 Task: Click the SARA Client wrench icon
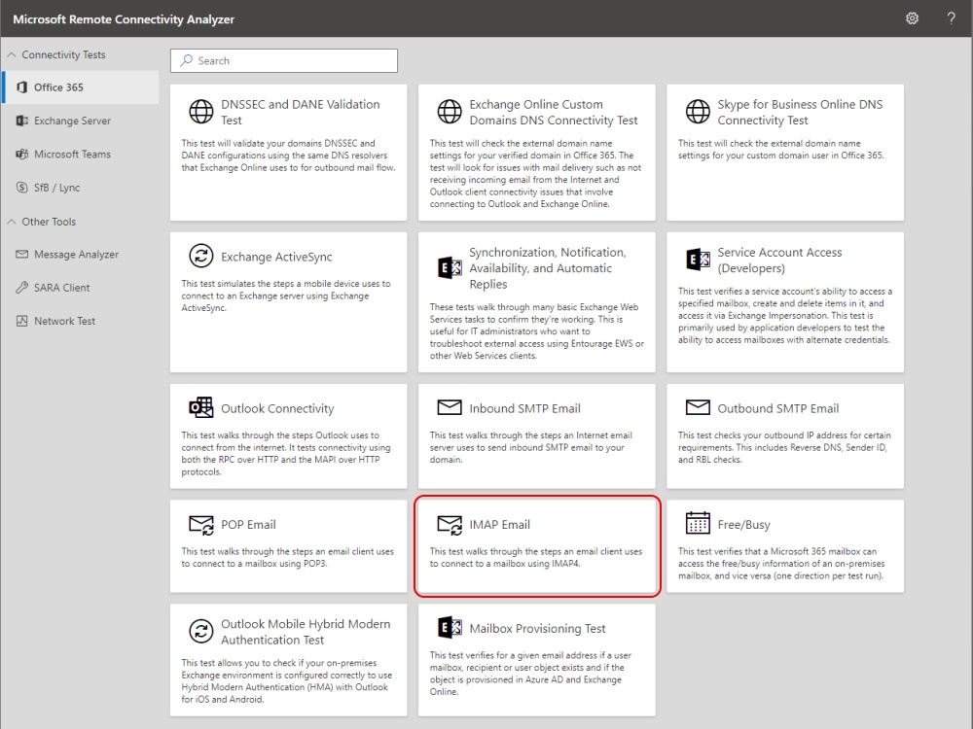pos(21,288)
